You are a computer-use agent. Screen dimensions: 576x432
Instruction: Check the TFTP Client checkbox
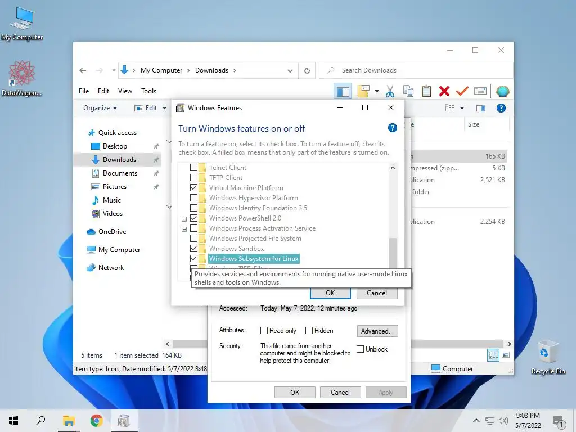(x=193, y=177)
